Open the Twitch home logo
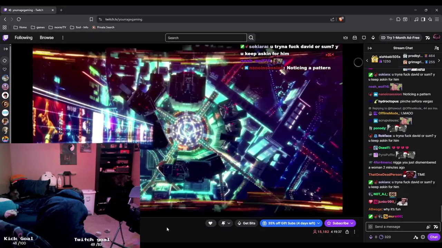The width and height of the screenshot is (442, 248). coord(6,38)
